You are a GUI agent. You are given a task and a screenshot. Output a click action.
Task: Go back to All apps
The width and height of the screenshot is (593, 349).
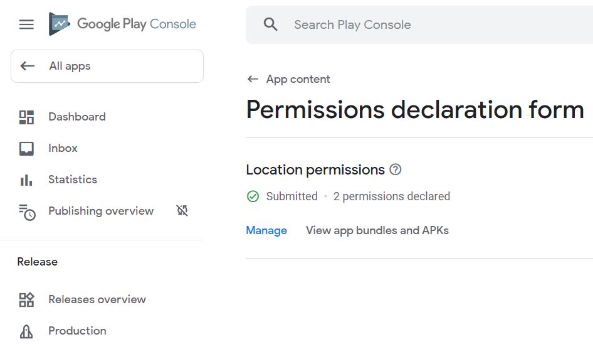coord(107,66)
